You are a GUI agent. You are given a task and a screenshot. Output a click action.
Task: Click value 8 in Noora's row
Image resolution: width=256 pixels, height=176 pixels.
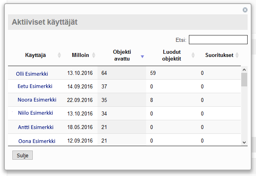coord(151,100)
